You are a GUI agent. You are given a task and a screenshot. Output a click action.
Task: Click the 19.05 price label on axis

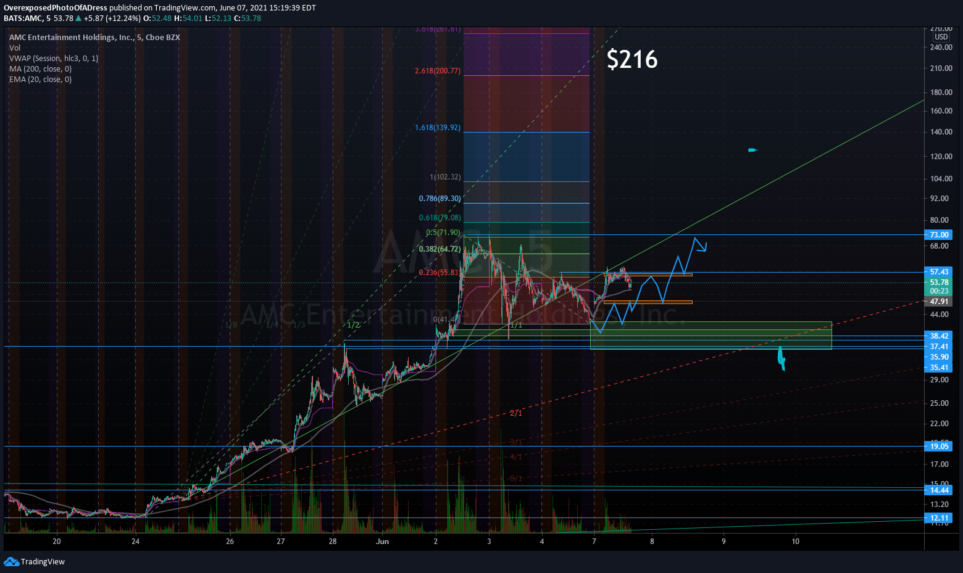click(x=939, y=447)
